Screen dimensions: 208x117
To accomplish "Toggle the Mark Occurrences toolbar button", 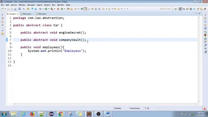I will pyautogui.click(x=85, y=9).
